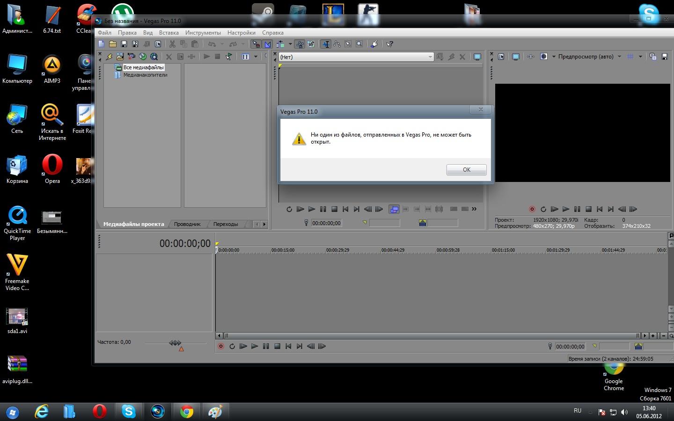The width and height of the screenshot is (674, 421).
Task: Click the Undo arrow icon
Action: point(212,44)
